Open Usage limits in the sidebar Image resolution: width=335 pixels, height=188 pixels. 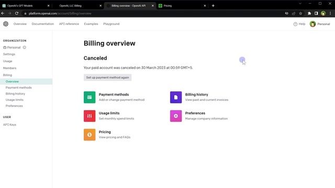(x=15, y=100)
